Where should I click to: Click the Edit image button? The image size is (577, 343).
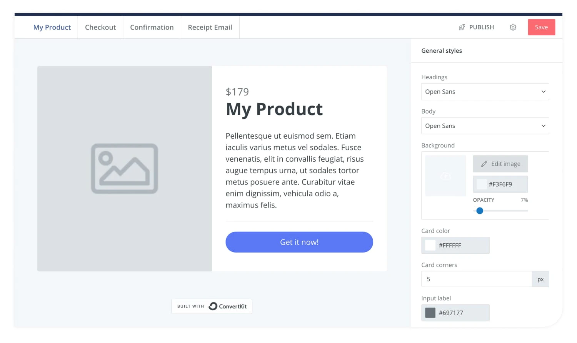coord(500,164)
